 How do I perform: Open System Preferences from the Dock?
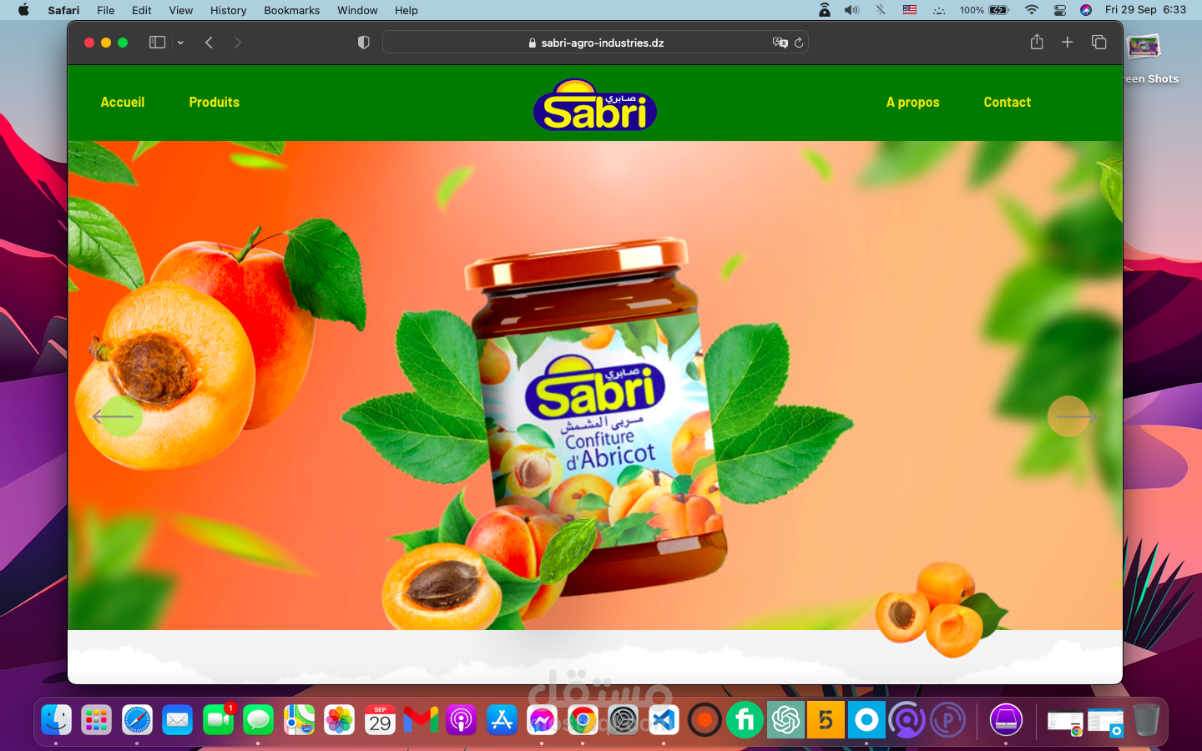click(x=624, y=719)
